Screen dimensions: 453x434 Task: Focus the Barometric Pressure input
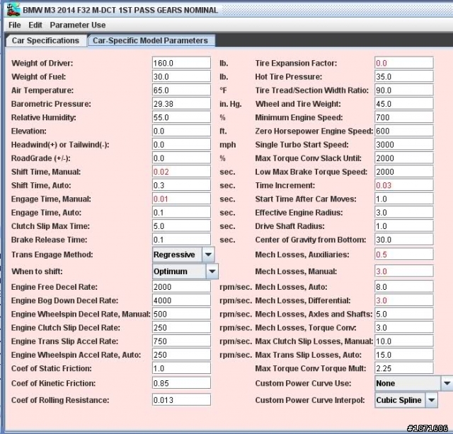point(181,104)
